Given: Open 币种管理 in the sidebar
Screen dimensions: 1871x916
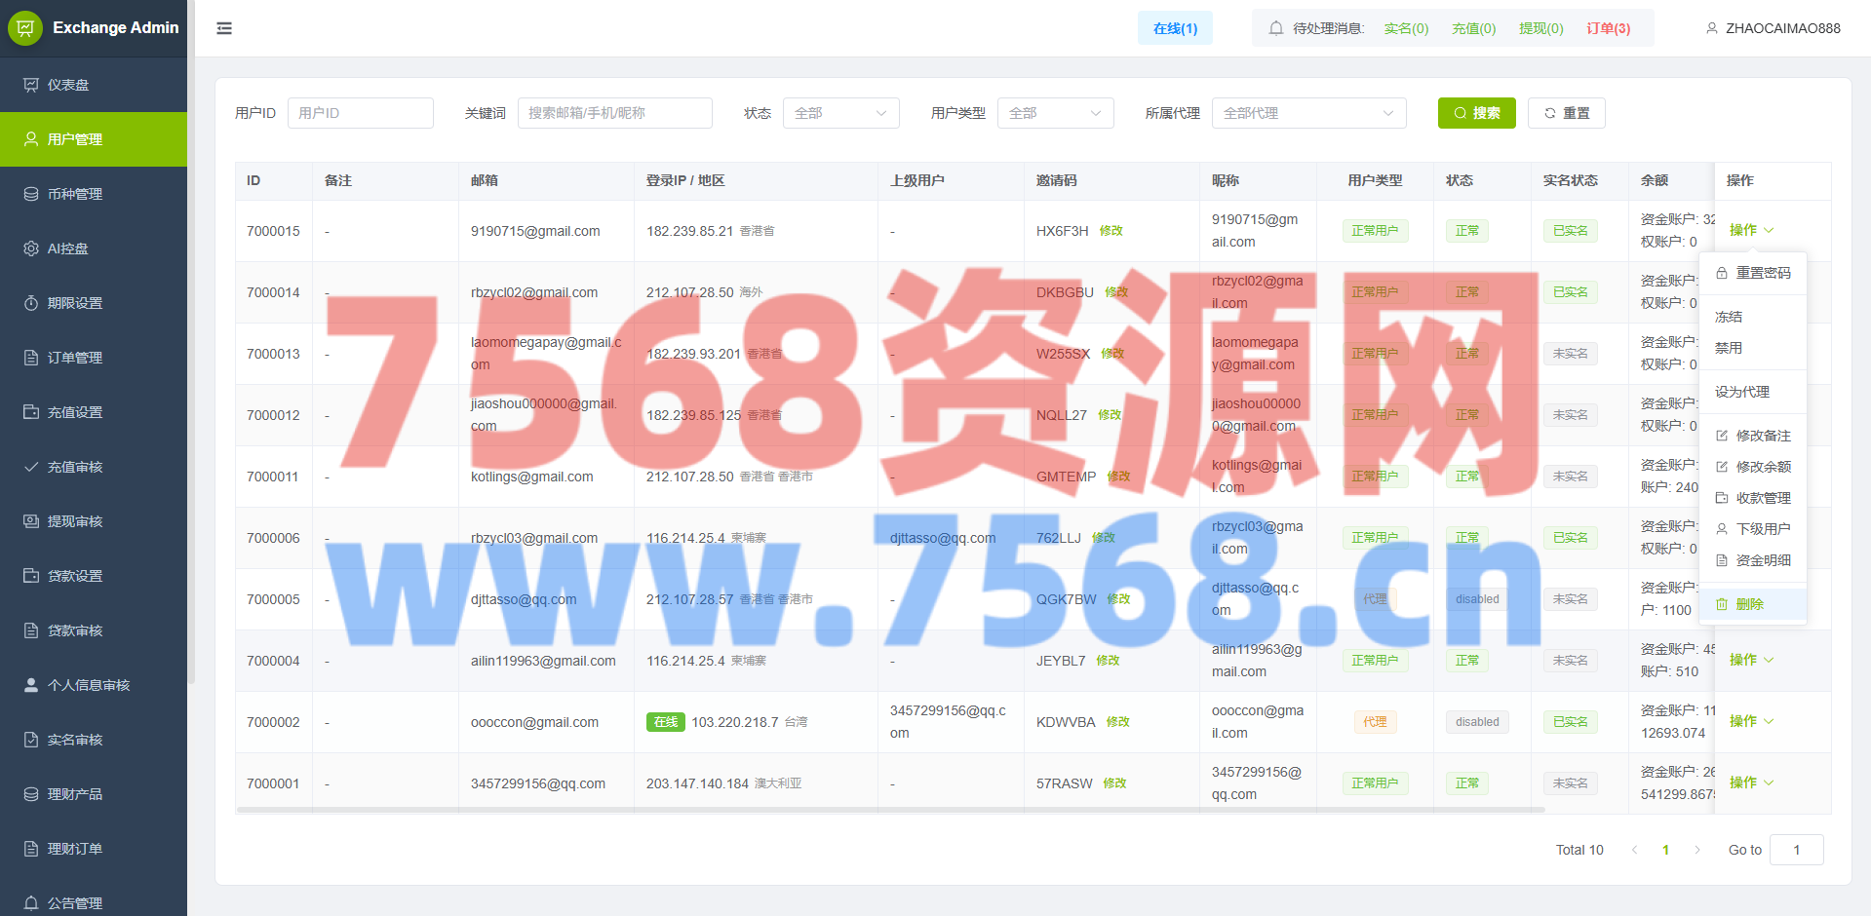Looking at the screenshot, I should coord(74,194).
